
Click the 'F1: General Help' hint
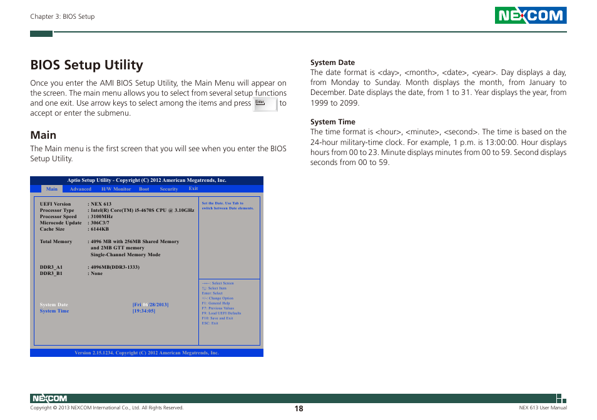(x=216, y=303)
